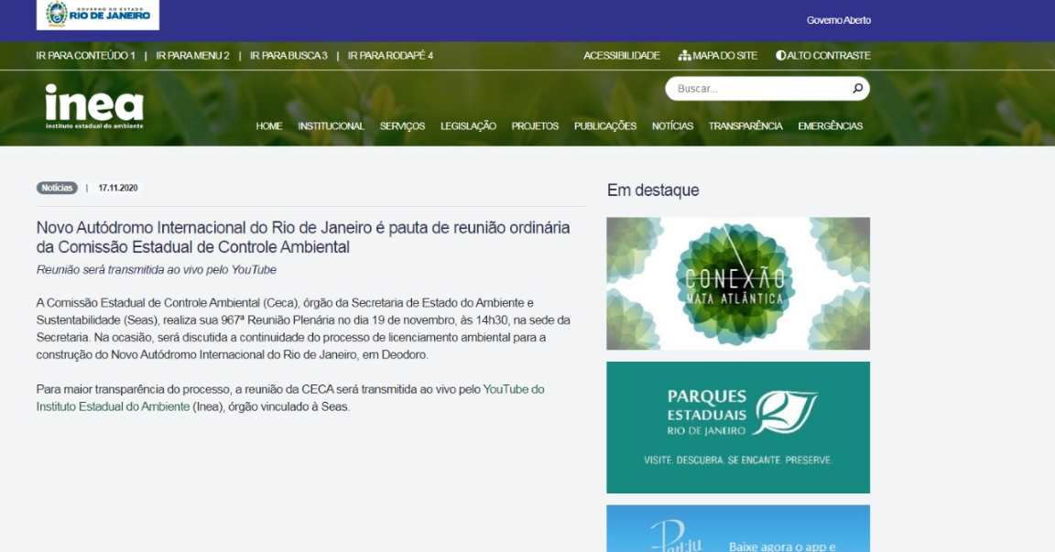The width and height of the screenshot is (1055, 552).
Task: Type in the Buscar search field
Action: click(758, 89)
